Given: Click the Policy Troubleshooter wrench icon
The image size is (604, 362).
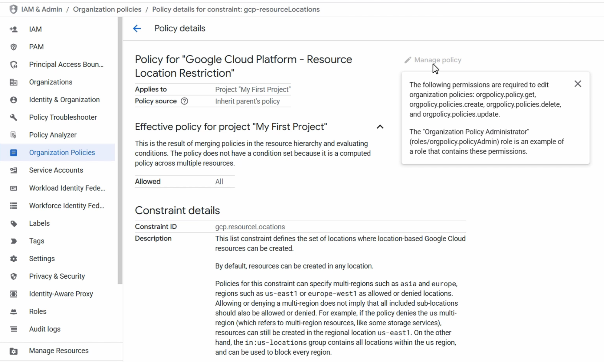Looking at the screenshot, I should coord(14,117).
